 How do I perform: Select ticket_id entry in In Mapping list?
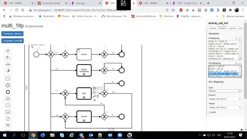point(223,41)
